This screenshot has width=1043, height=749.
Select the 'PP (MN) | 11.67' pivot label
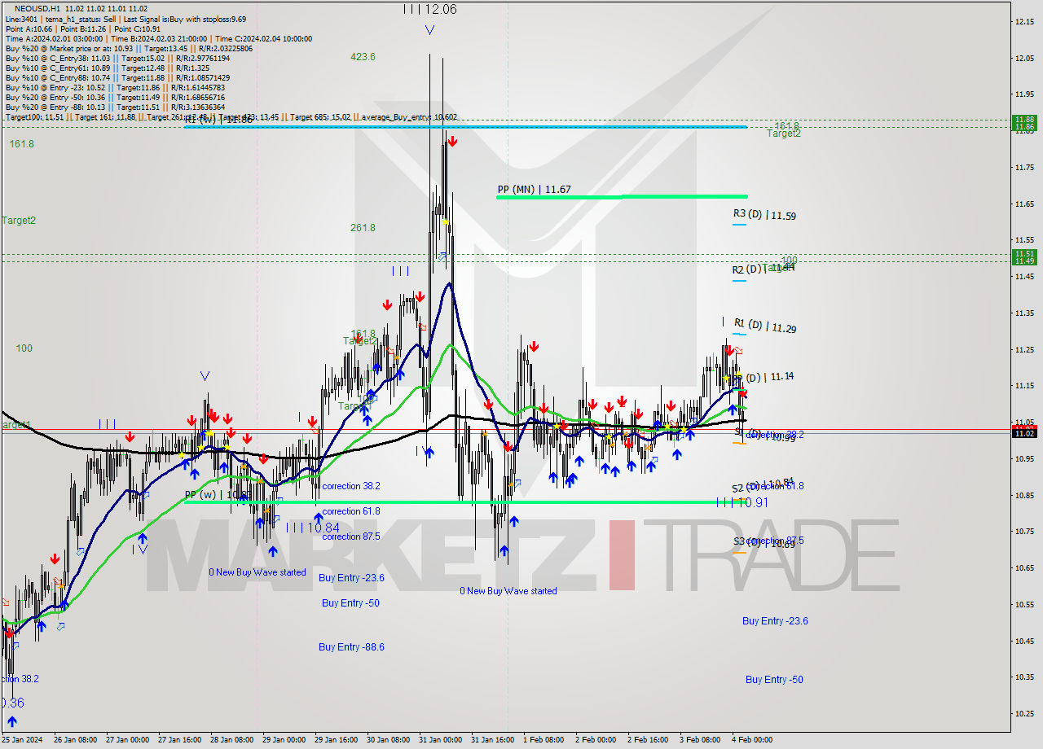534,190
